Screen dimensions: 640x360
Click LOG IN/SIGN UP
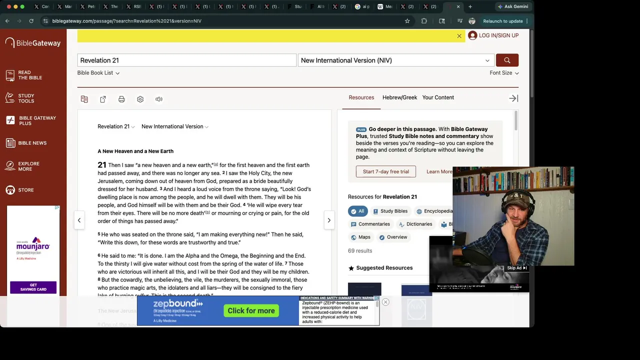coord(498,35)
